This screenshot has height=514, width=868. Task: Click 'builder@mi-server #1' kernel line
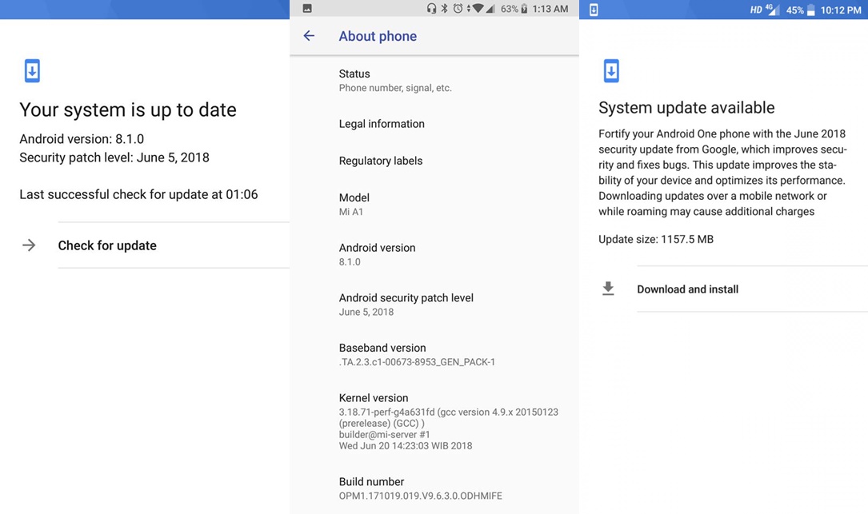tap(384, 434)
